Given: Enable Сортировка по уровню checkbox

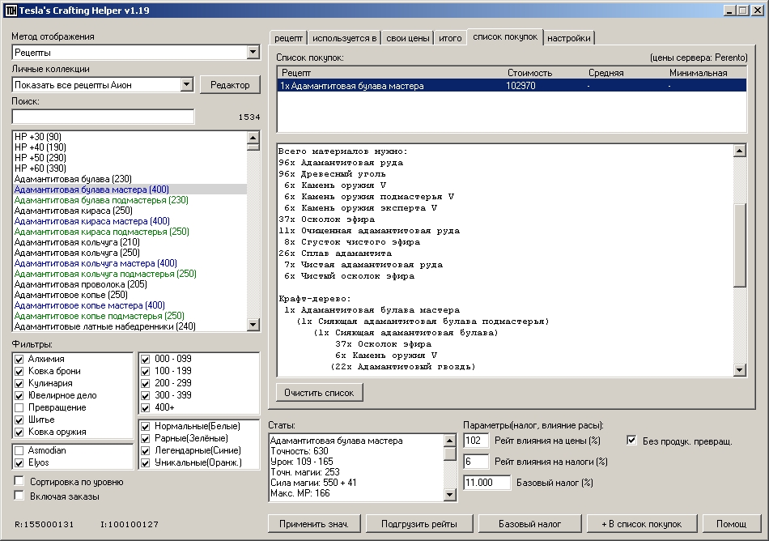Looking at the screenshot, I should pos(19,481).
